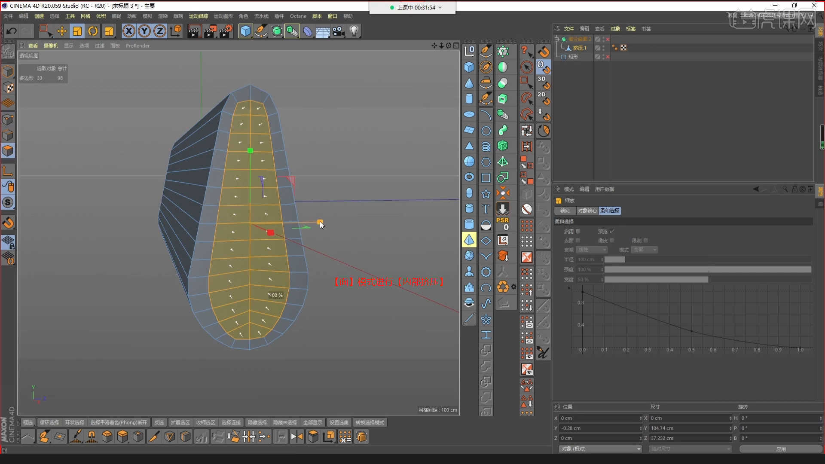Toggle 表面 checkbox

pos(578,240)
